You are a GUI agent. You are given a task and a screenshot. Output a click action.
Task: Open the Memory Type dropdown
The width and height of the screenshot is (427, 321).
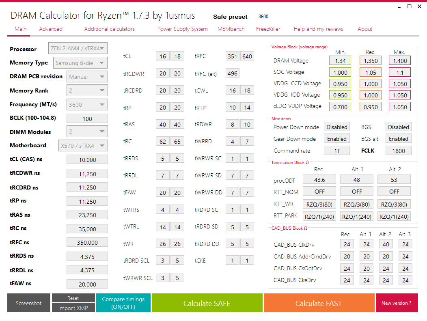(80, 63)
